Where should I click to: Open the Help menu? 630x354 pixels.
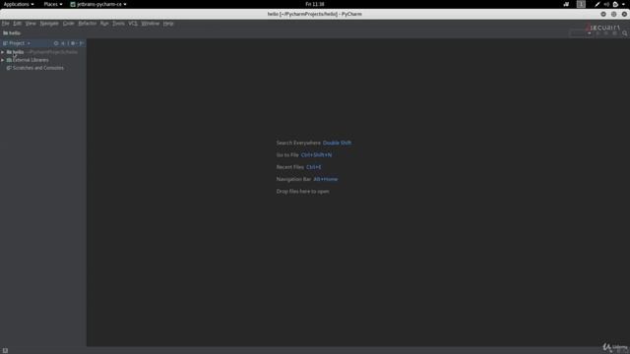168,24
